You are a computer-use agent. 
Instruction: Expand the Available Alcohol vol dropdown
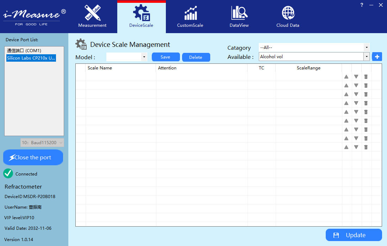coord(367,57)
